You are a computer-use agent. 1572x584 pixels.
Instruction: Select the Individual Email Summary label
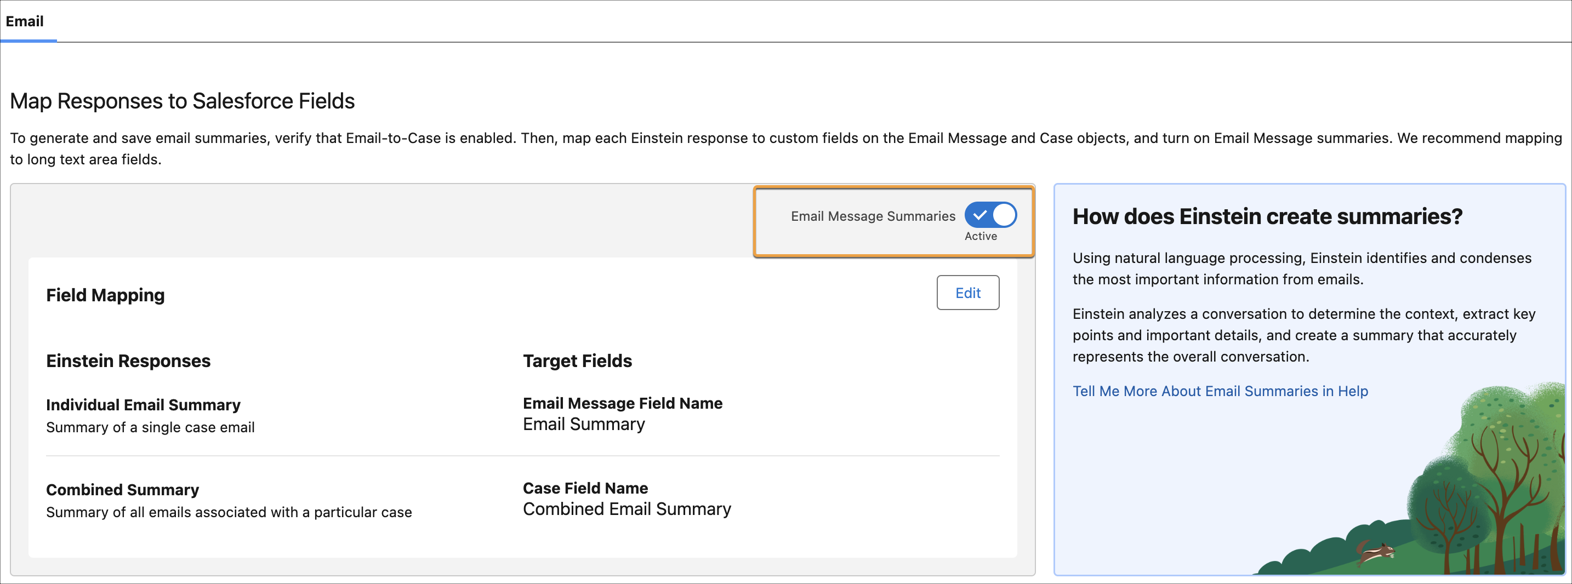coord(144,405)
